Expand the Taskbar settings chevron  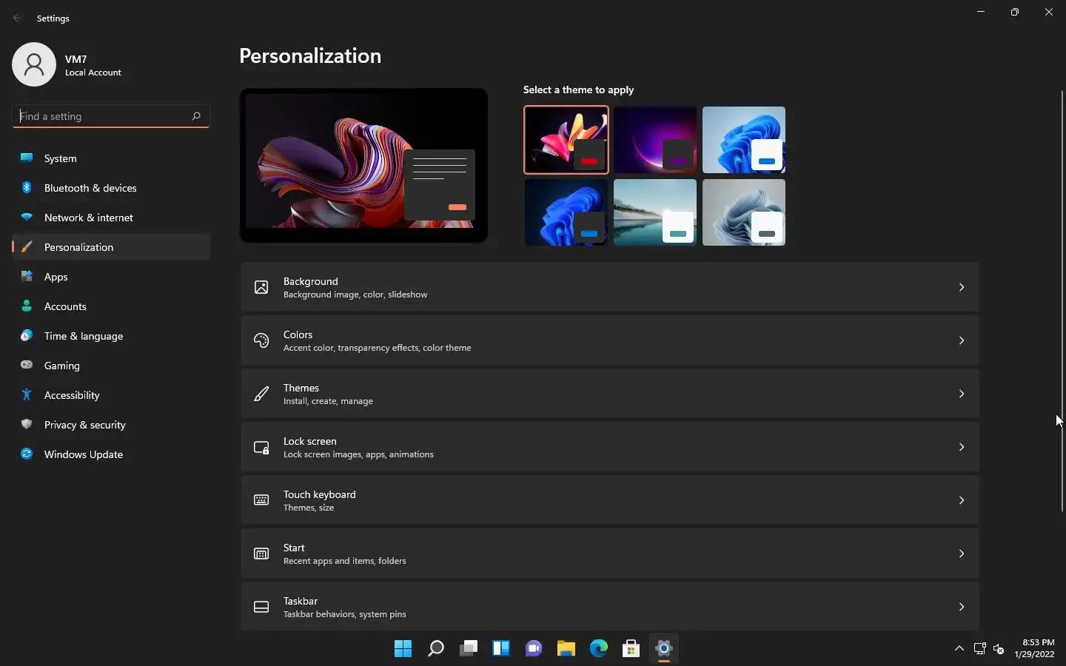click(962, 607)
